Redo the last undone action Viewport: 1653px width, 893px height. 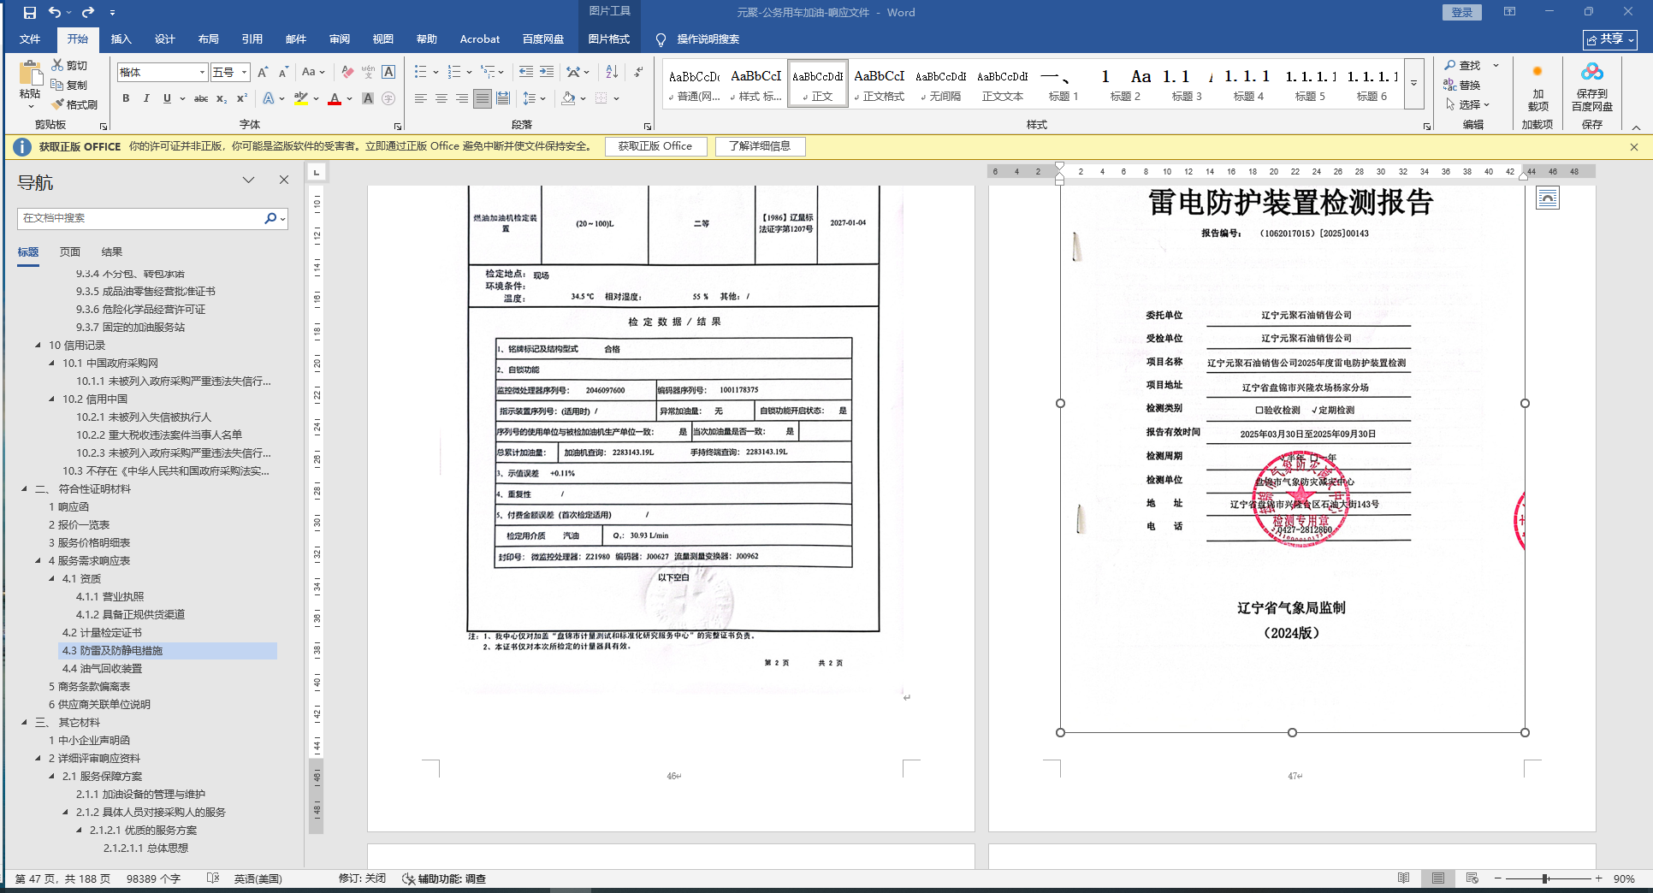pyautogui.click(x=87, y=13)
